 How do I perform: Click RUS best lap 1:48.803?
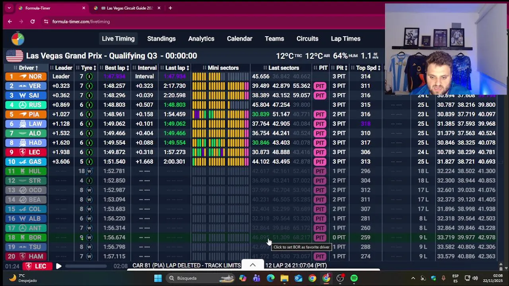point(114,105)
